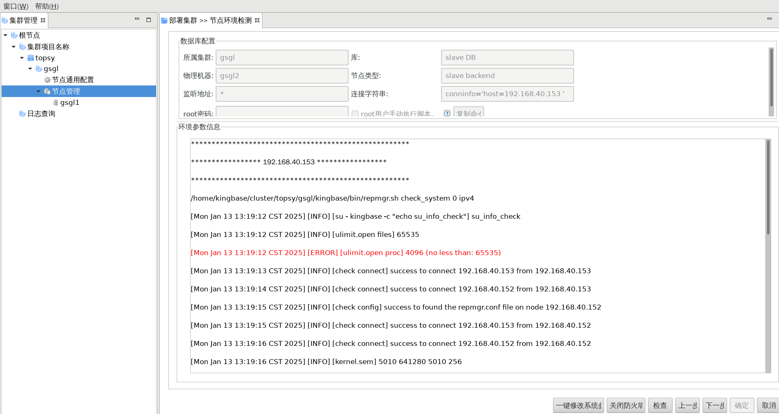Open the 窗口(W) menu

tap(16, 6)
